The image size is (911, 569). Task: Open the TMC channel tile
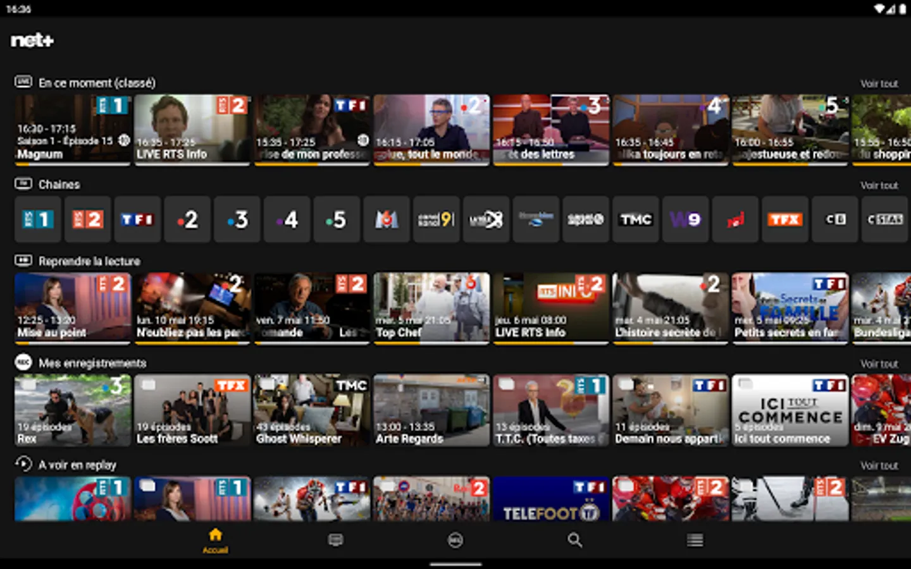coord(636,219)
